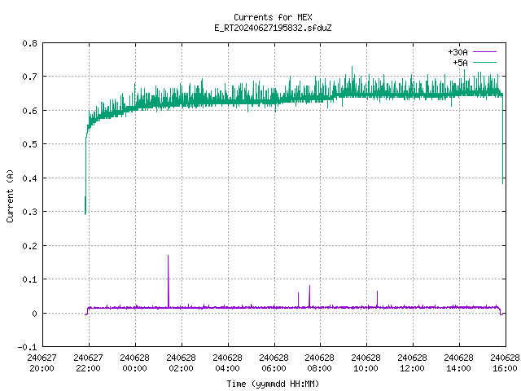This screenshot has width=521, height=391.
Task: Click the y-axis tick value 0.5
Action: (29, 144)
